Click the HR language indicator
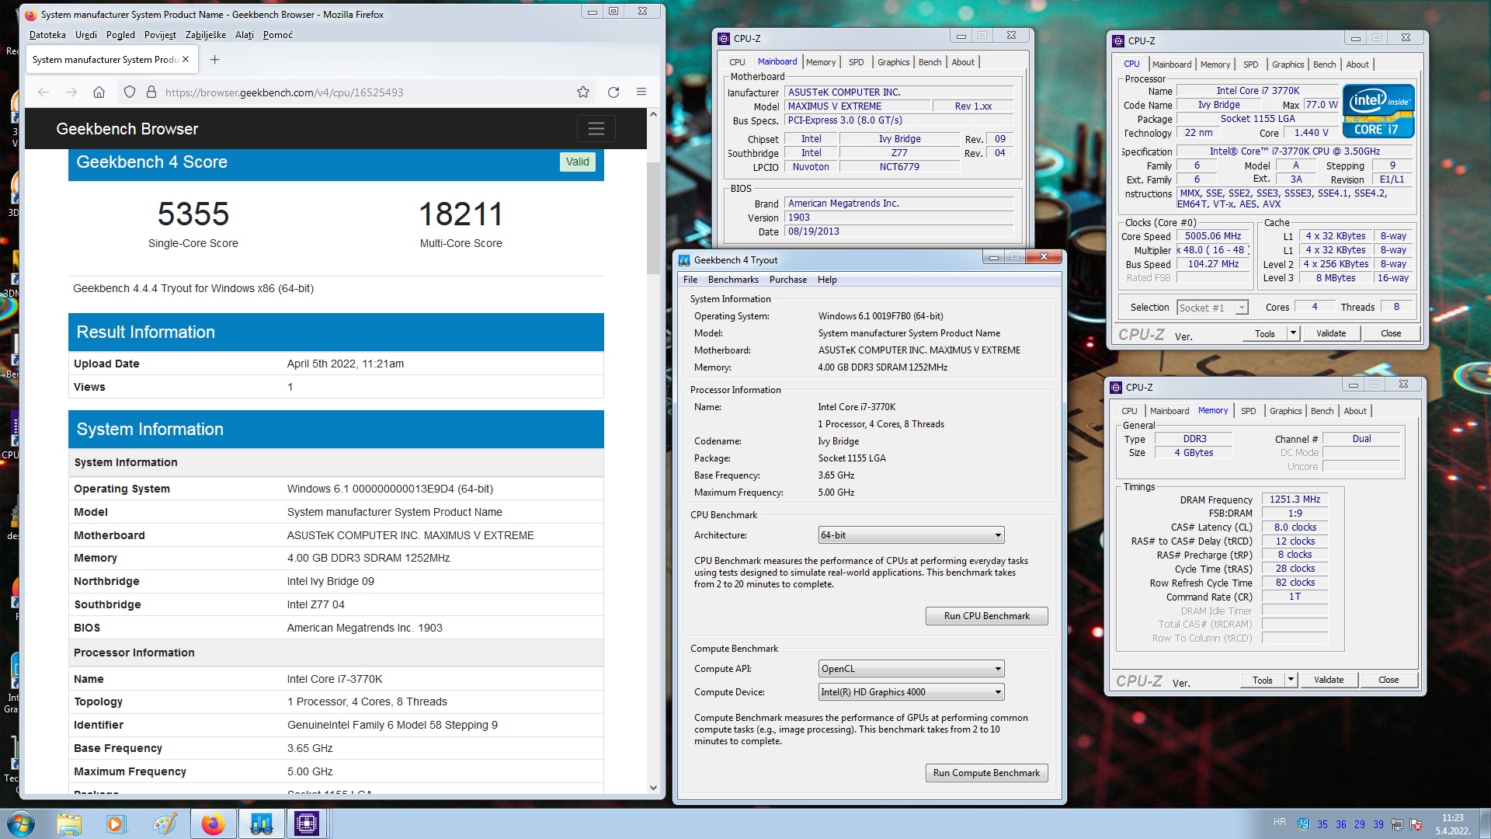 point(1279,822)
